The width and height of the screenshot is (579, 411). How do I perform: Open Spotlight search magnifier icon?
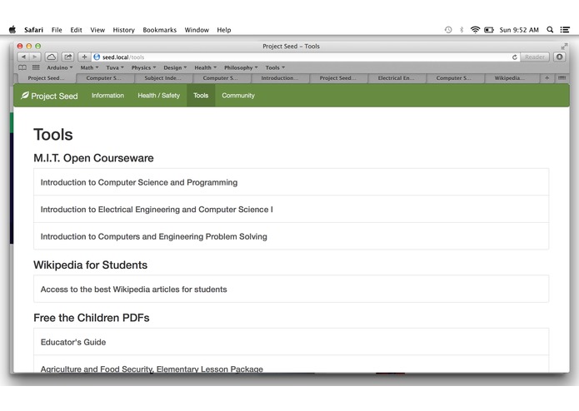(550, 30)
